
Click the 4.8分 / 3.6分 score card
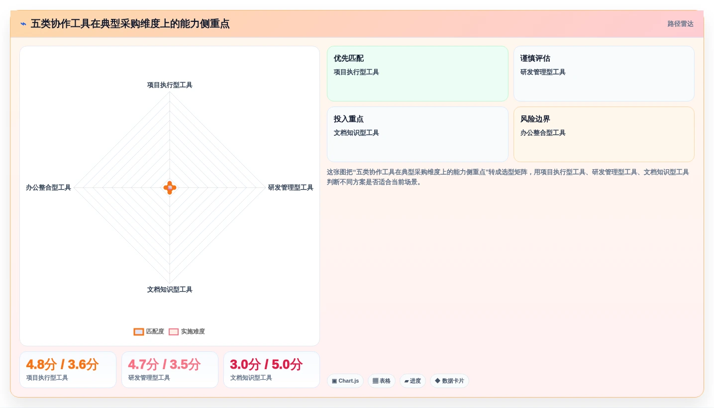(68, 370)
